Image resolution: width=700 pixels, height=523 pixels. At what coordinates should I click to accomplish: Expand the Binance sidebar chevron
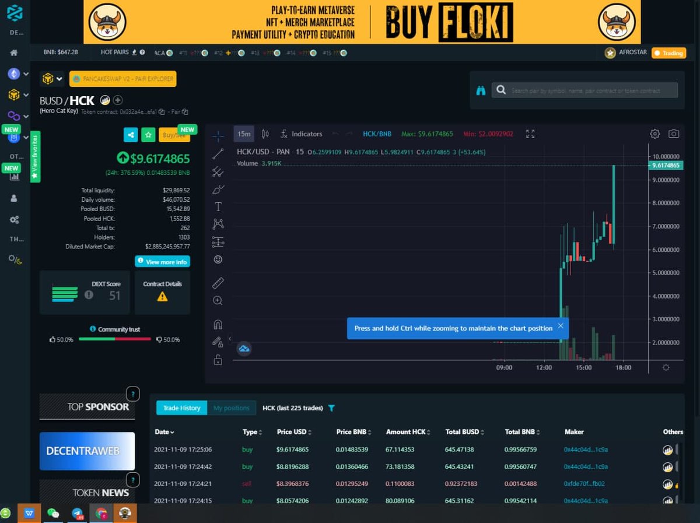click(x=26, y=95)
